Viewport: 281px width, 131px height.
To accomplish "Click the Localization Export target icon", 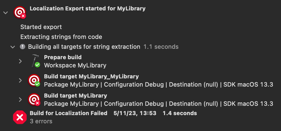I will tap(20, 13).
